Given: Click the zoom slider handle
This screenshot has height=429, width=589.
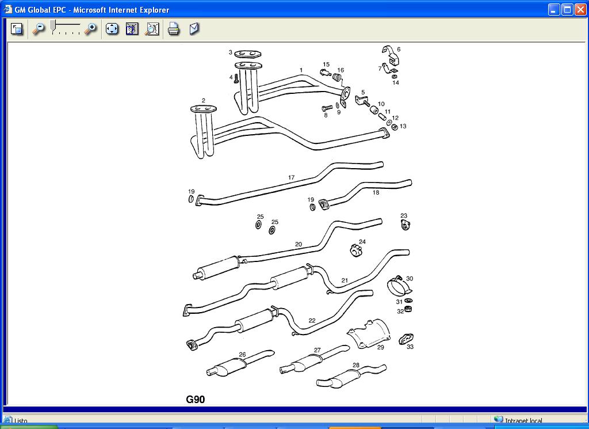Looking at the screenshot, I should pos(53,25).
